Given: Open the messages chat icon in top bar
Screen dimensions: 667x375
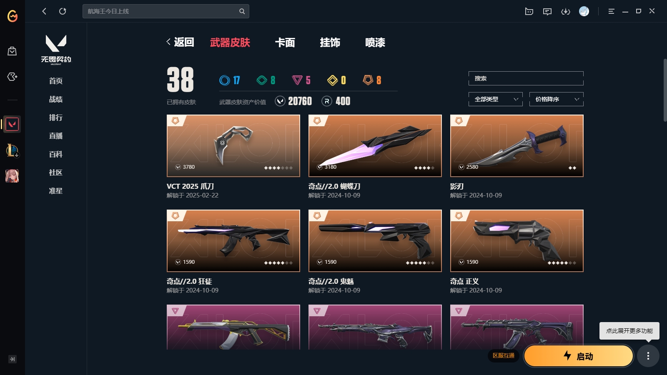Looking at the screenshot, I should point(547,11).
